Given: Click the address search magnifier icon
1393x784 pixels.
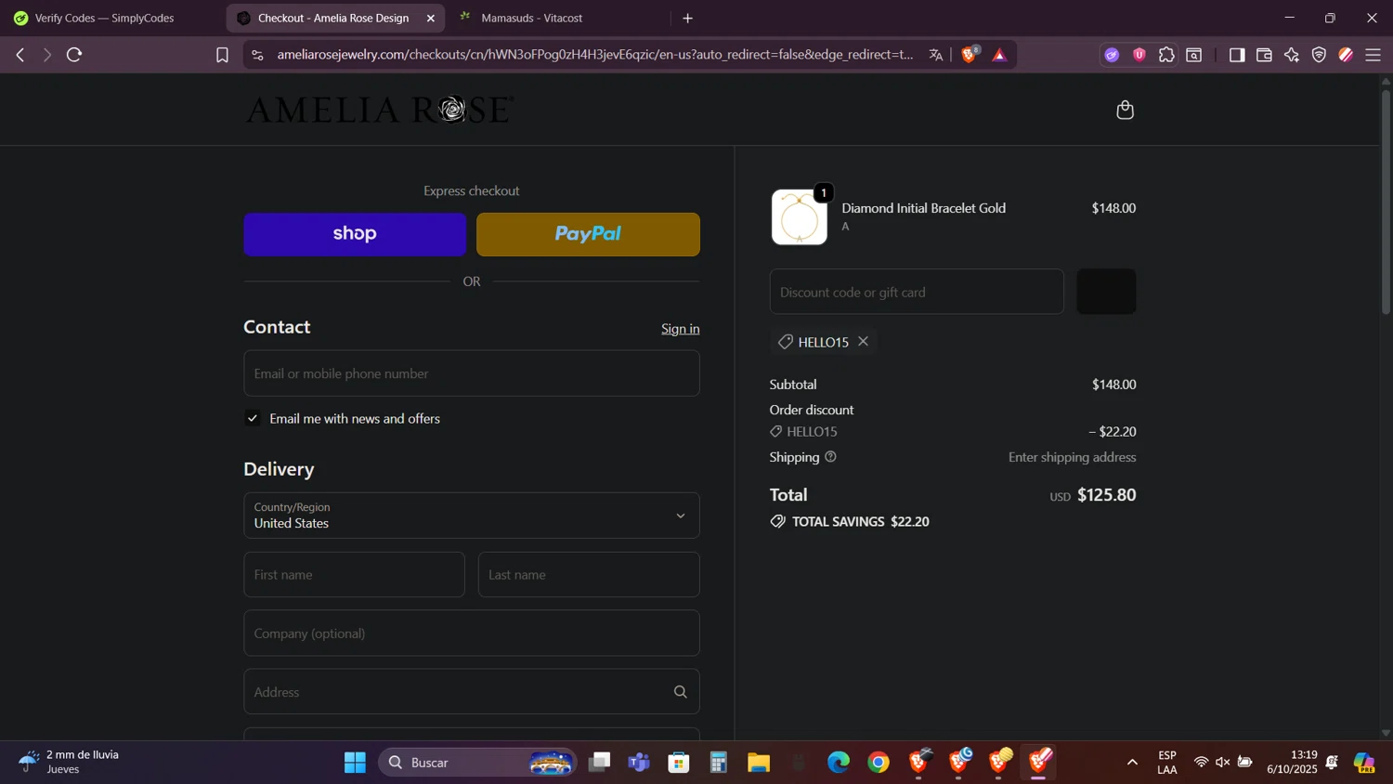Looking at the screenshot, I should coord(680,691).
